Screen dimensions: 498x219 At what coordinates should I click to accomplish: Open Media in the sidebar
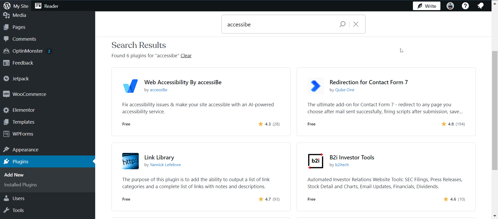point(47,15)
